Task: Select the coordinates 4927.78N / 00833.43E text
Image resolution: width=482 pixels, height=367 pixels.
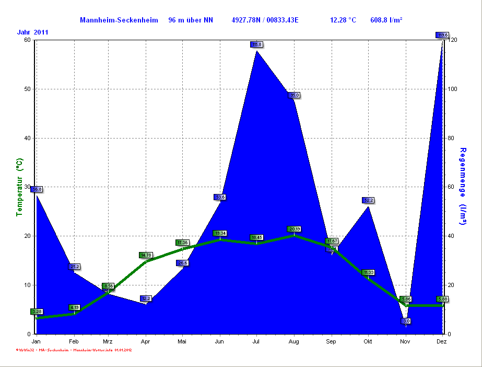Action: pos(265,20)
